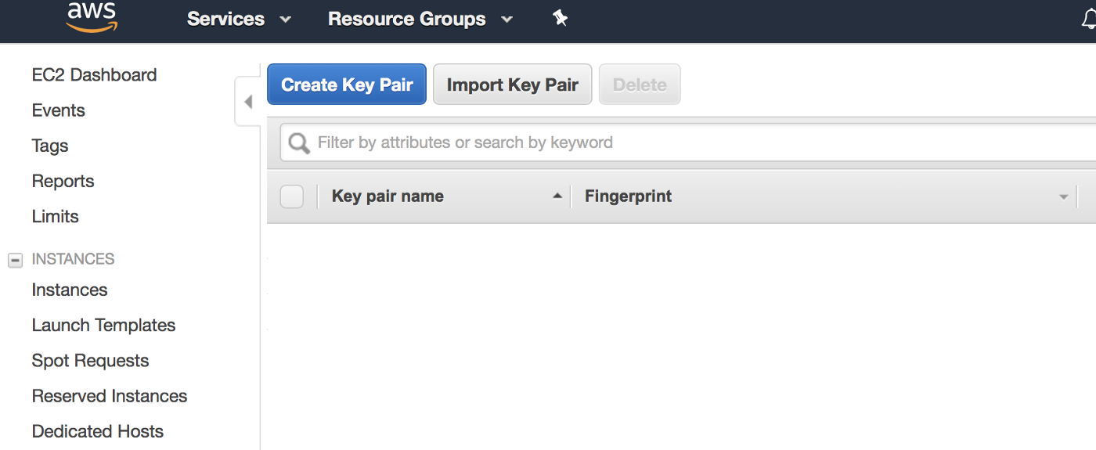
Task: Open the Events page
Action: (59, 110)
